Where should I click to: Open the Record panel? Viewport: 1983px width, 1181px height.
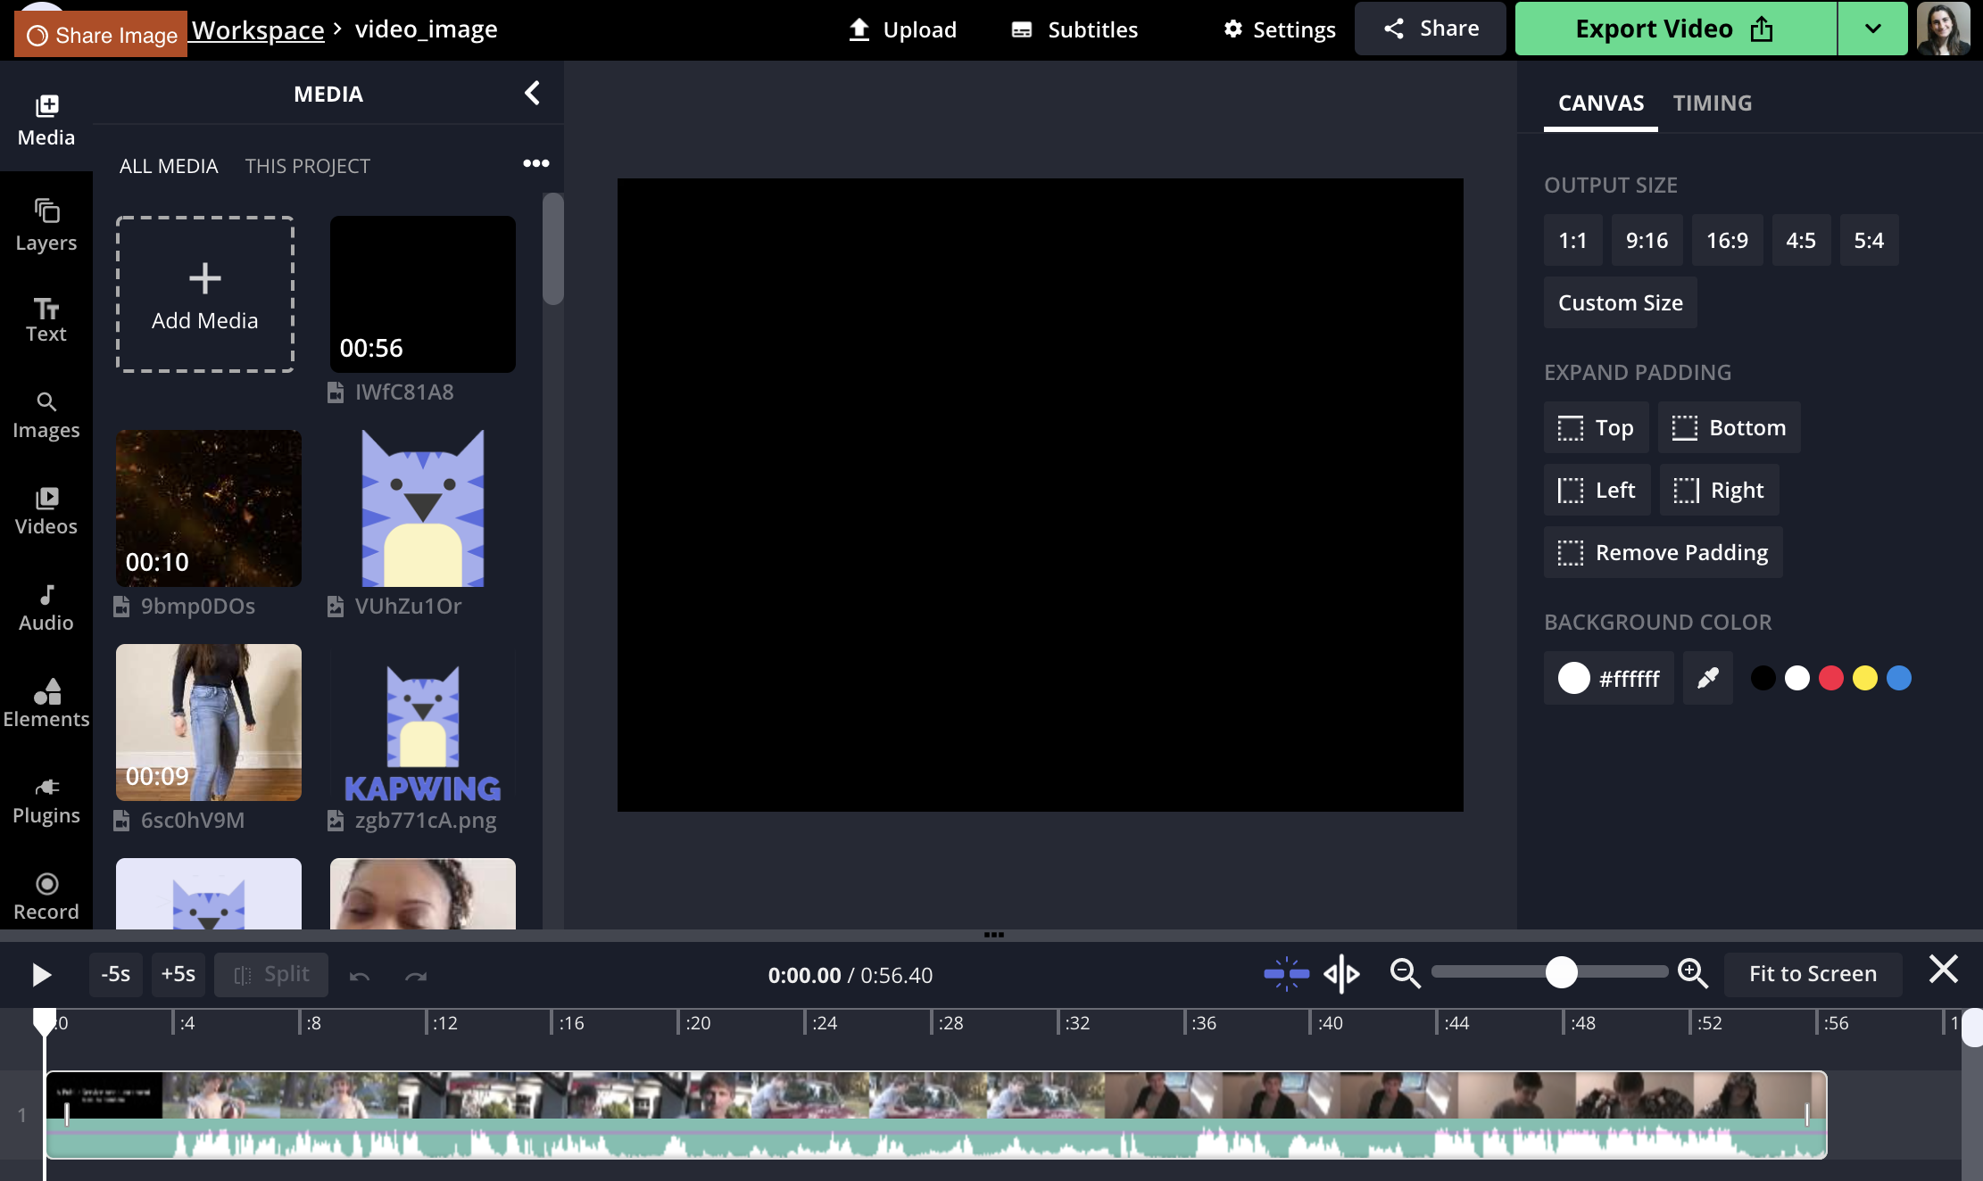pyautogui.click(x=46, y=896)
